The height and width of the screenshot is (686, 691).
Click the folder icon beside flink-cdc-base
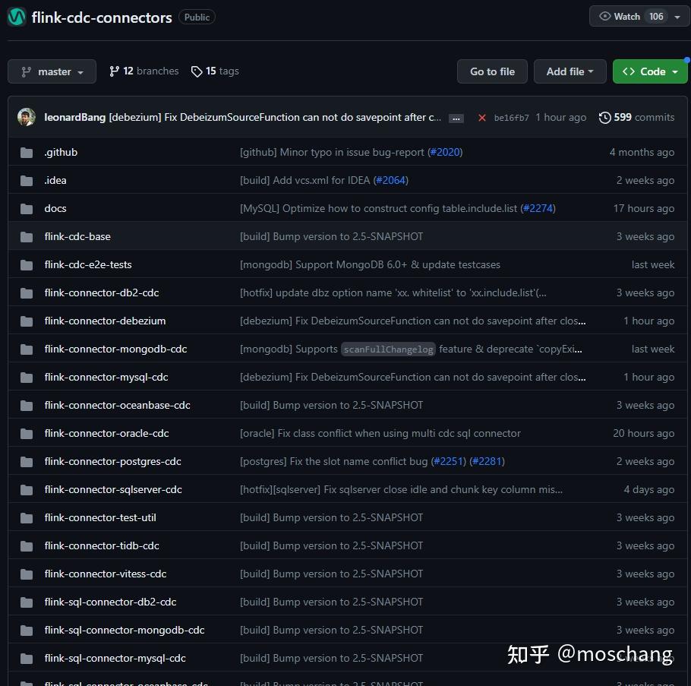tap(27, 237)
